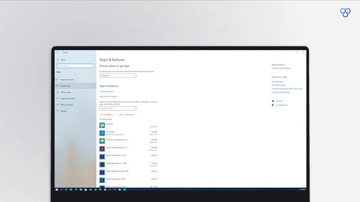Click the Home gear icon in sidebar
Image resolution: width=360 pixels, height=202 pixels.
click(57, 60)
